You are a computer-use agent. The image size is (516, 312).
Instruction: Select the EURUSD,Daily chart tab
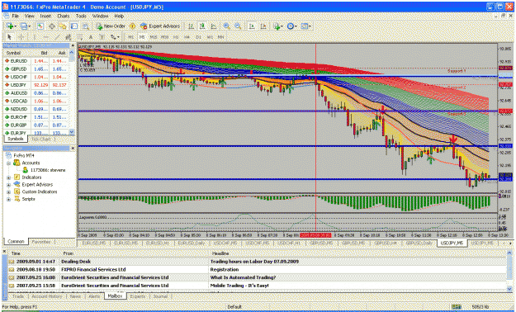[192, 243]
